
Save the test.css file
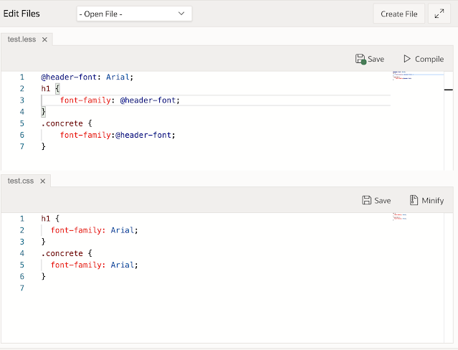(x=376, y=201)
